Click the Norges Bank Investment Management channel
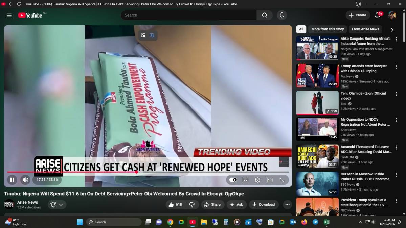Image resolution: width=406 pixels, height=228 pixels. [367, 49]
